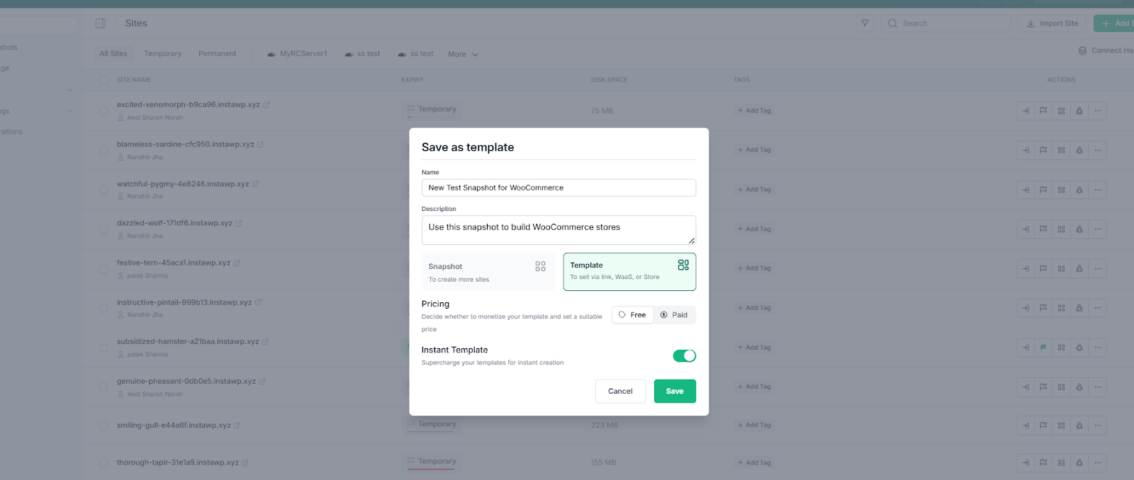The height and width of the screenshot is (480, 1134).
Task: Switch to the All Sites tab
Action: click(113, 54)
